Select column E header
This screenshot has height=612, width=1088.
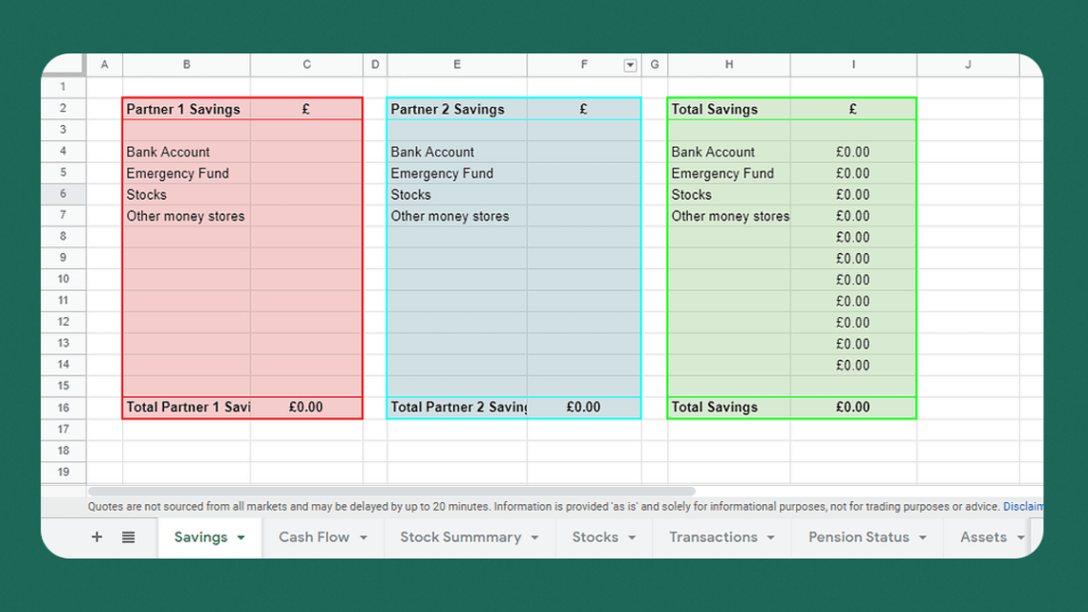point(457,65)
